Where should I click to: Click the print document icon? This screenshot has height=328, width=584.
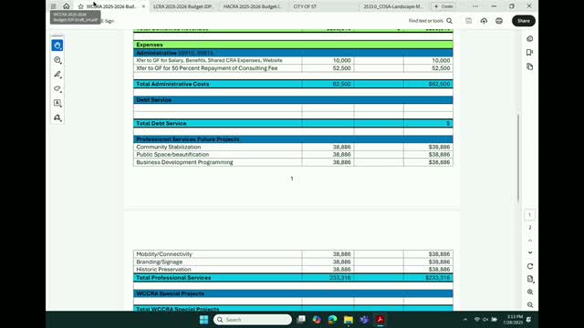(x=499, y=21)
